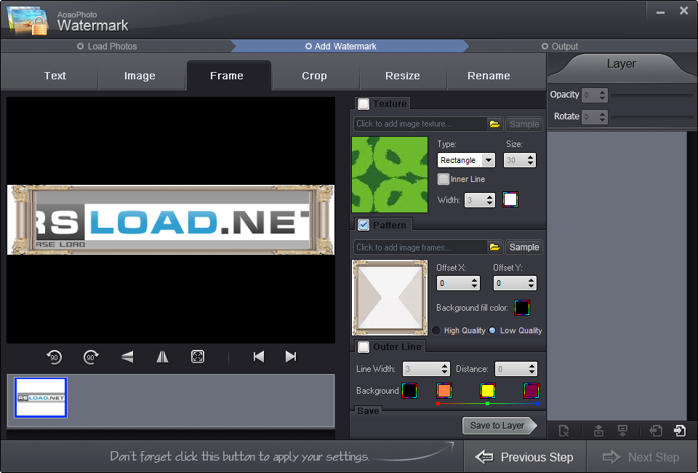Switch to the Text tab

[55, 76]
